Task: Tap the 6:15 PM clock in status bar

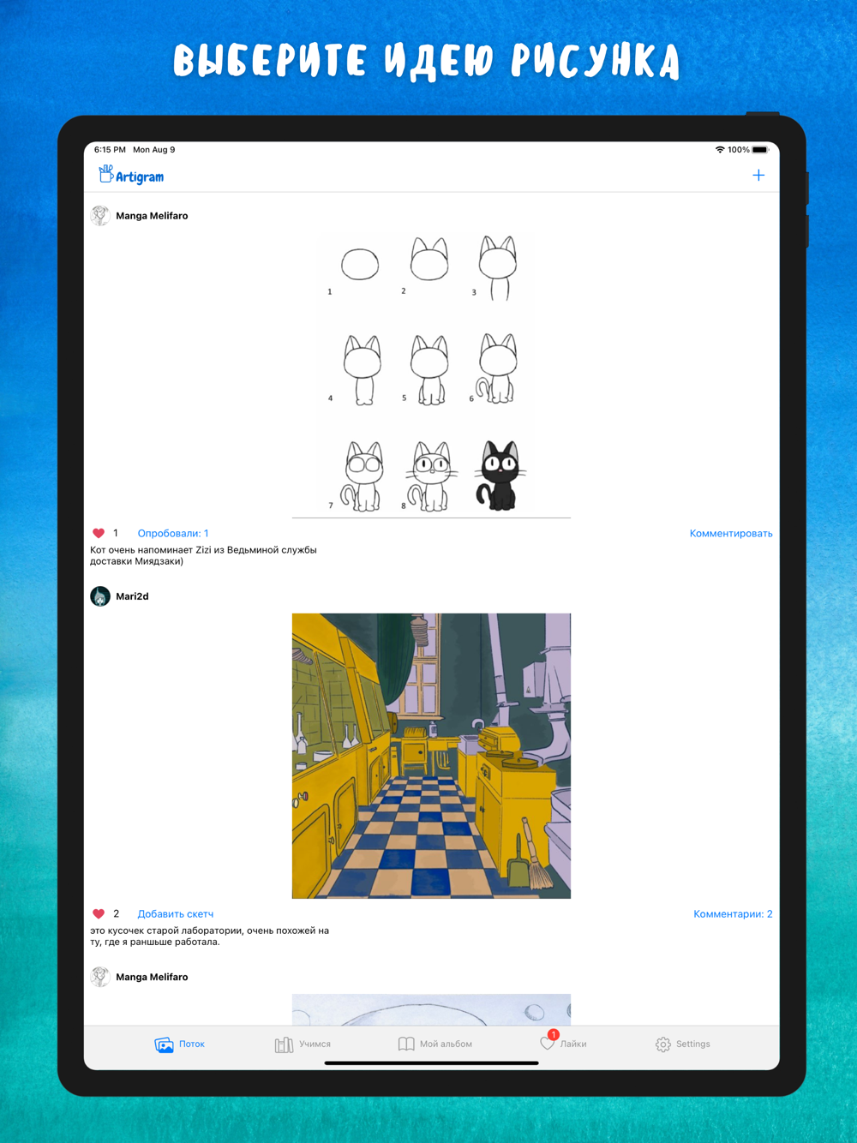Action: [x=110, y=149]
